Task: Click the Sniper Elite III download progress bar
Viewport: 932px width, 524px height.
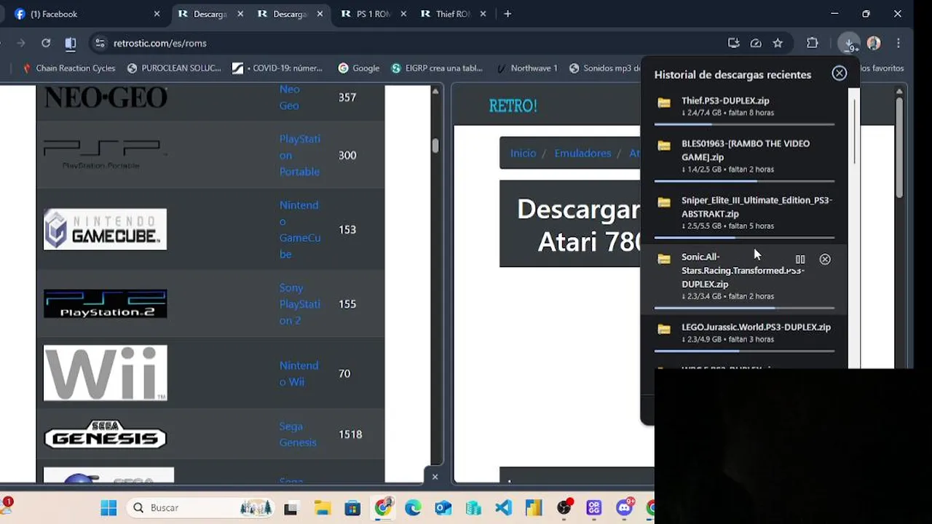Action: (x=744, y=238)
